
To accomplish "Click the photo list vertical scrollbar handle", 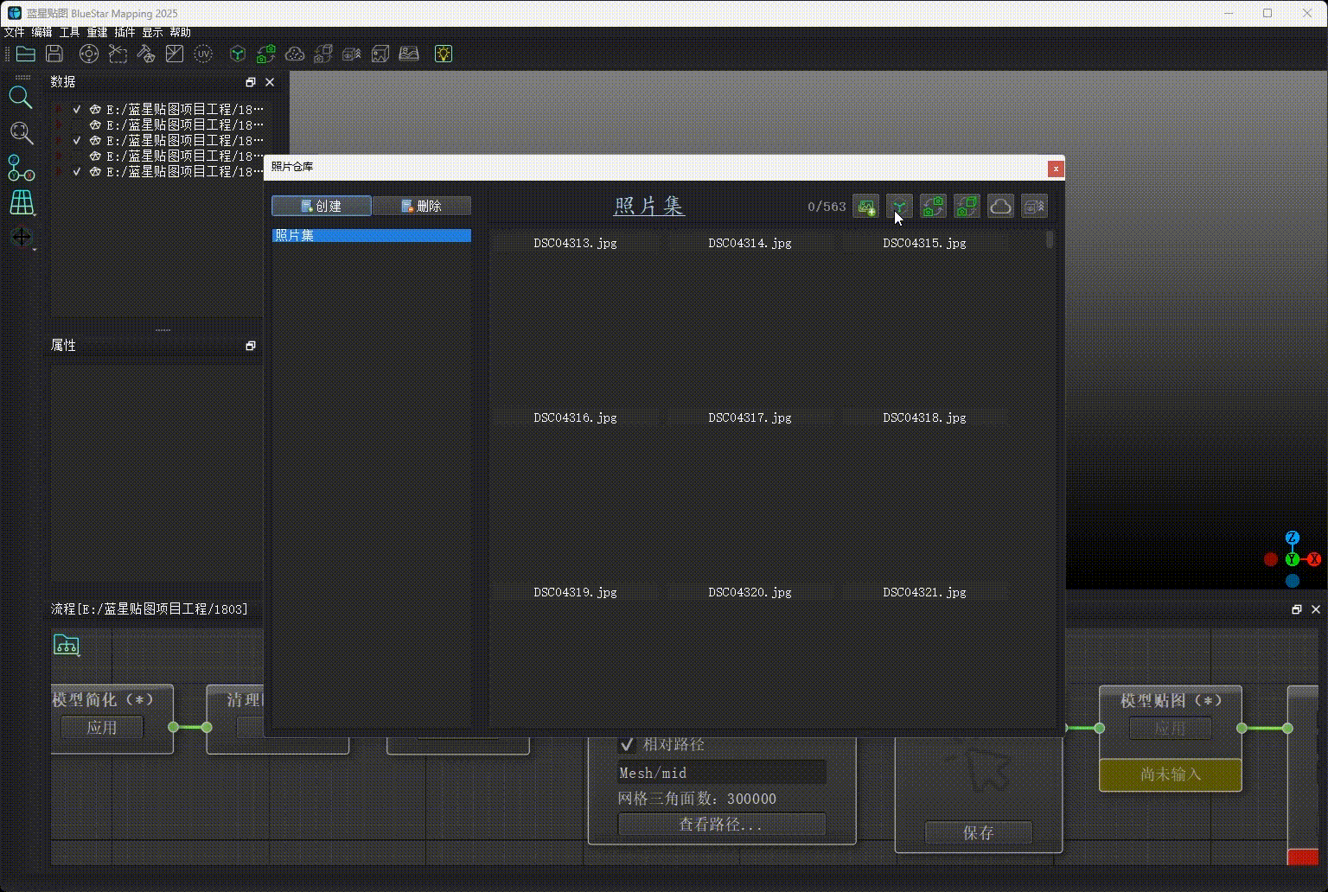I will (x=1050, y=239).
